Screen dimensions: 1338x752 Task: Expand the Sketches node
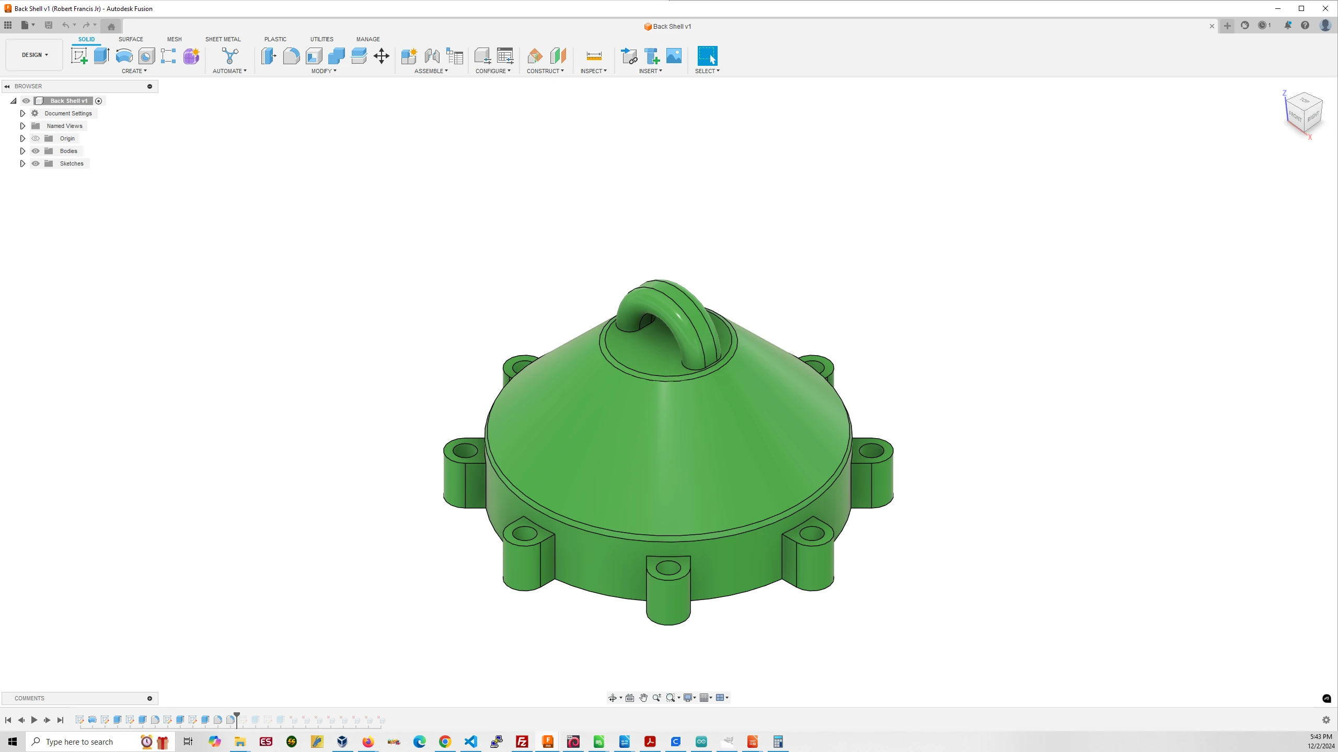pyautogui.click(x=22, y=163)
